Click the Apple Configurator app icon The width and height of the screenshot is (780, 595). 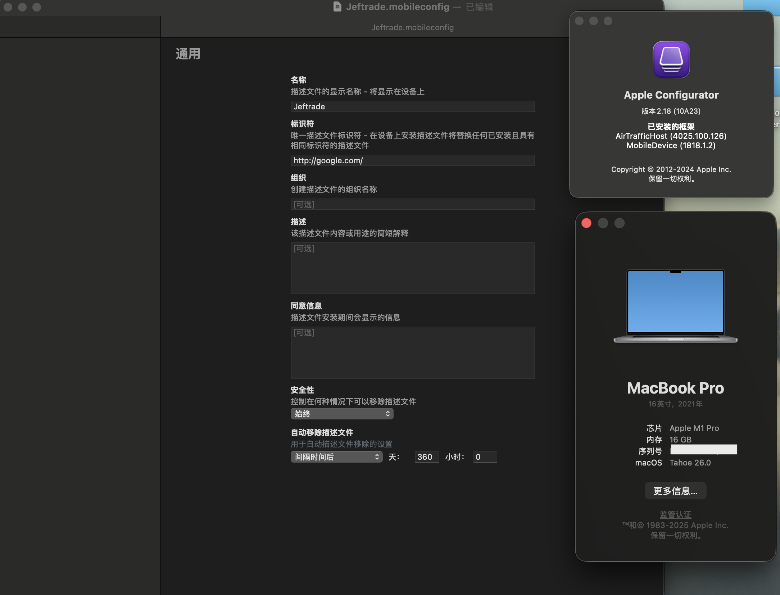click(671, 60)
